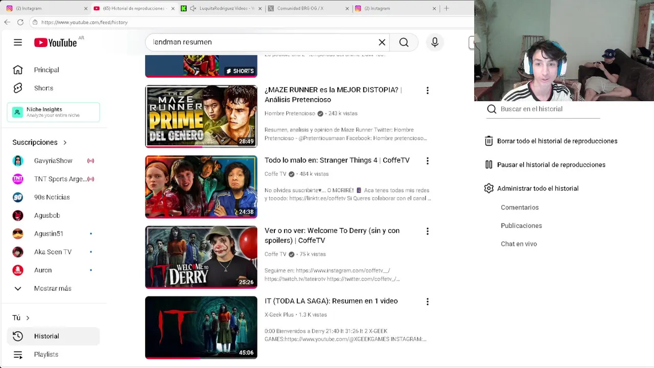This screenshot has height=368, width=654.
Task: Click title Todo lo malo en: Stranger Things 4
Action: 337,160
